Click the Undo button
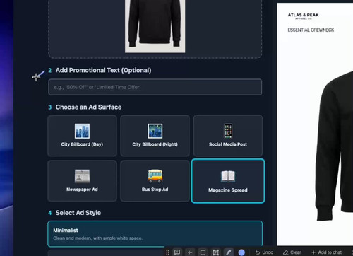 click(x=265, y=252)
